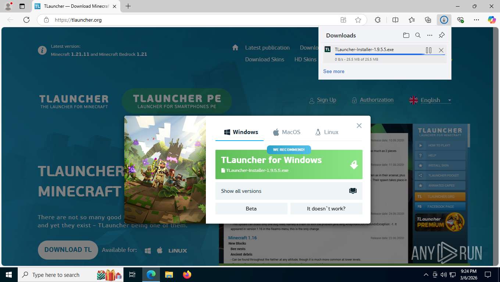Click LINUX label next to Available for
Image resolution: width=500 pixels, height=282 pixels.
pos(178,251)
